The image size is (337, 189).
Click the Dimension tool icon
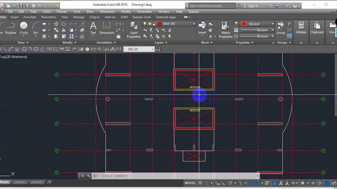pos(107,28)
